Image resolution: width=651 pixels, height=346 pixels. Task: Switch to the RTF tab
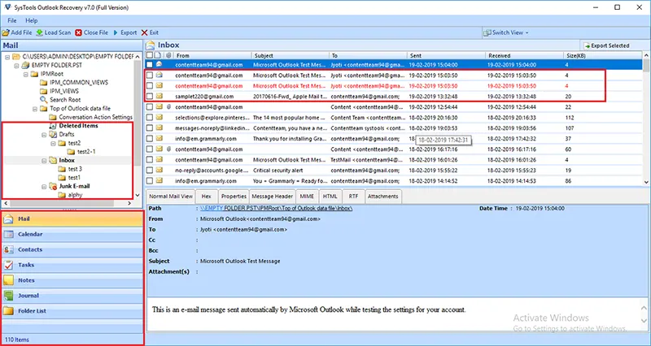pos(353,197)
